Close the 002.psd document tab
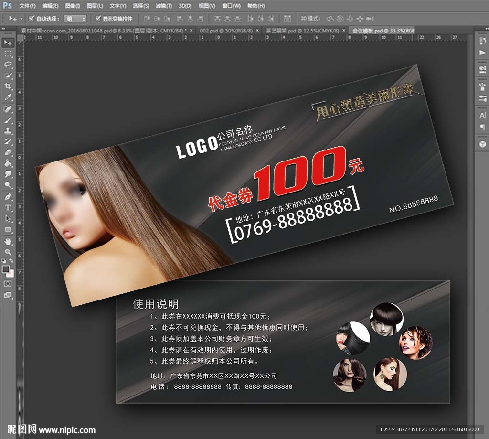 click(257, 31)
